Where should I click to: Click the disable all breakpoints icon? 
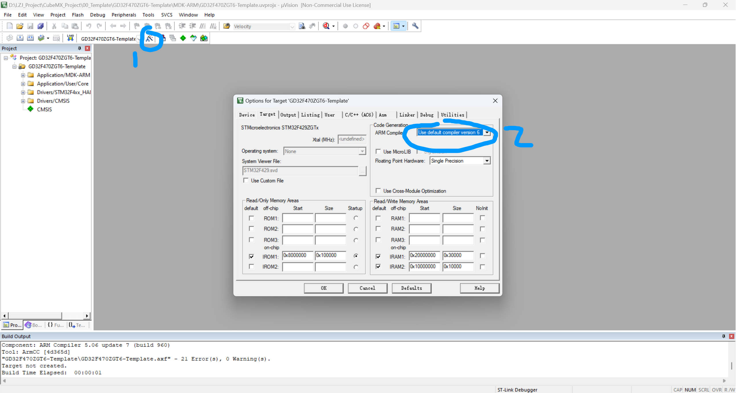366,26
